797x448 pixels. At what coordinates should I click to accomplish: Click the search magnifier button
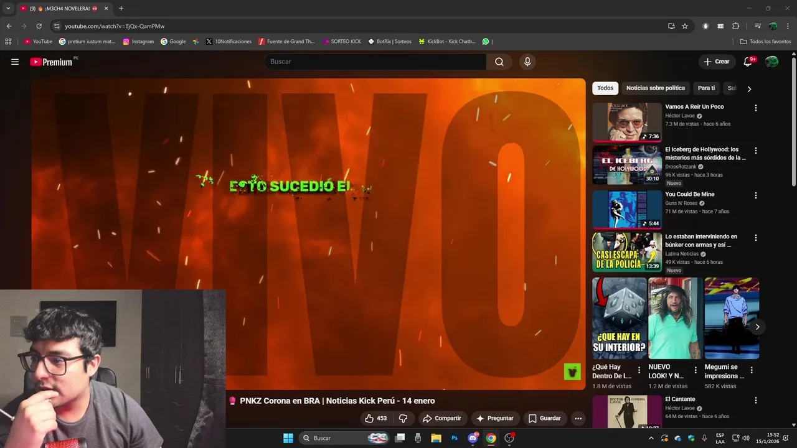click(499, 62)
